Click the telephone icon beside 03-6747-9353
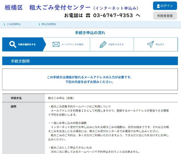Screen dimensions: 181x154 point(88,15)
